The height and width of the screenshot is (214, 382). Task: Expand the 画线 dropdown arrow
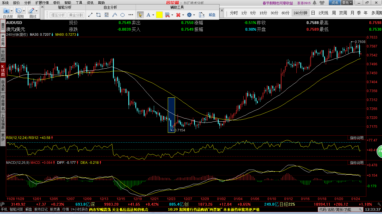click(x=37, y=11)
